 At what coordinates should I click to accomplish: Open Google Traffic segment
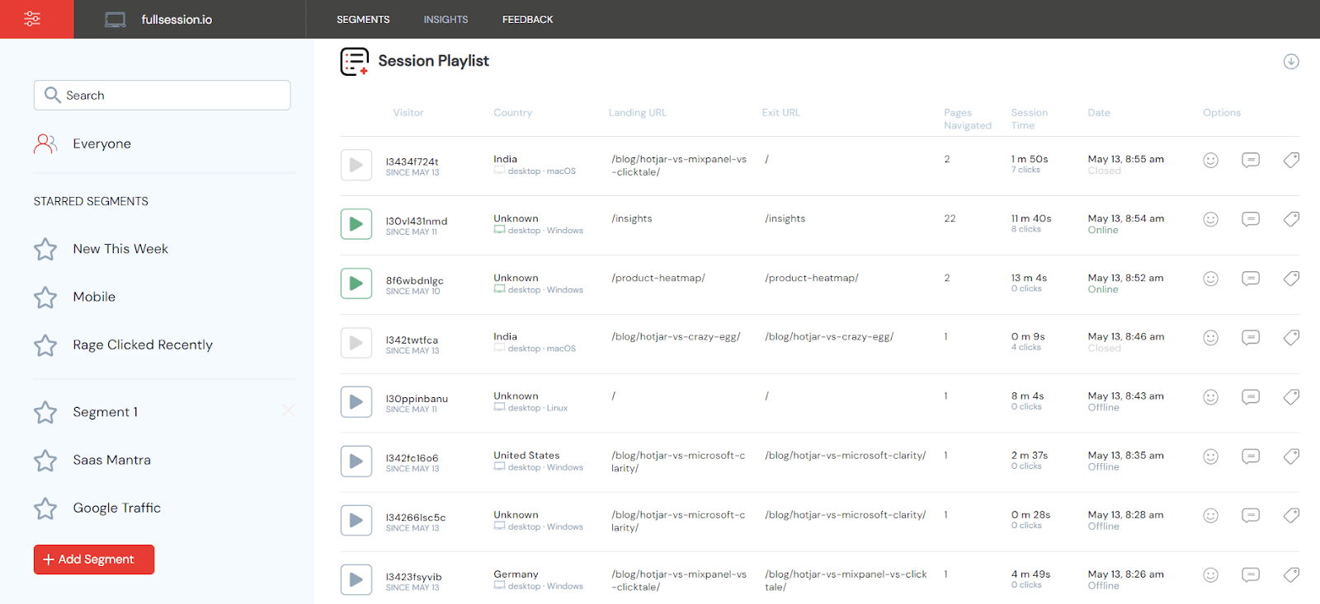point(116,508)
